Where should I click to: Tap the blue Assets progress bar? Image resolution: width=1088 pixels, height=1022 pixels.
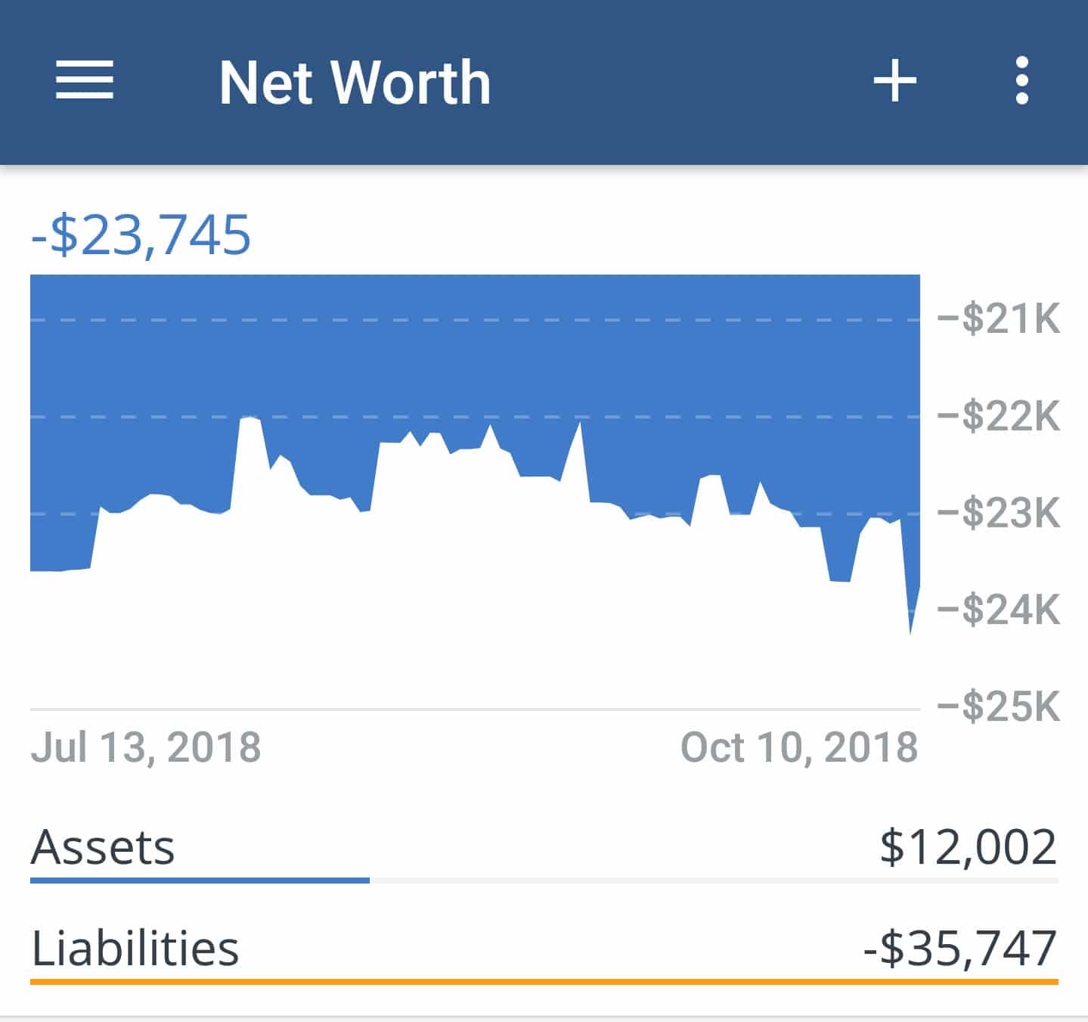[200, 881]
